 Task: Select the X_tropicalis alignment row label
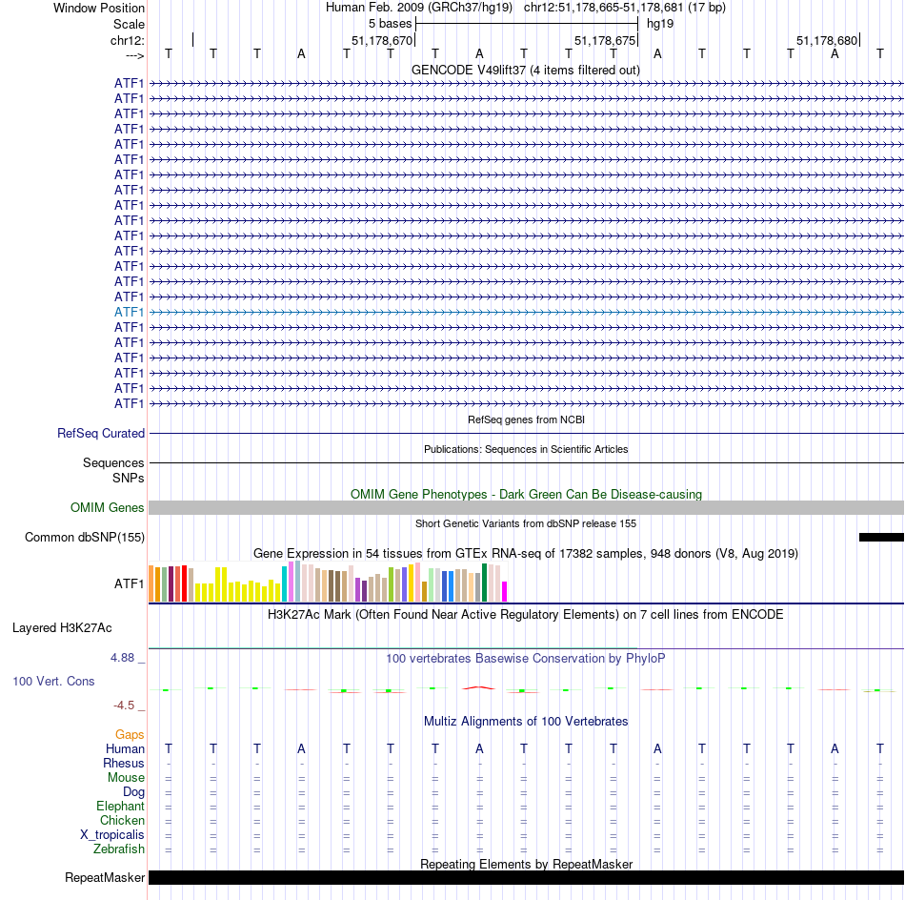click(112, 835)
